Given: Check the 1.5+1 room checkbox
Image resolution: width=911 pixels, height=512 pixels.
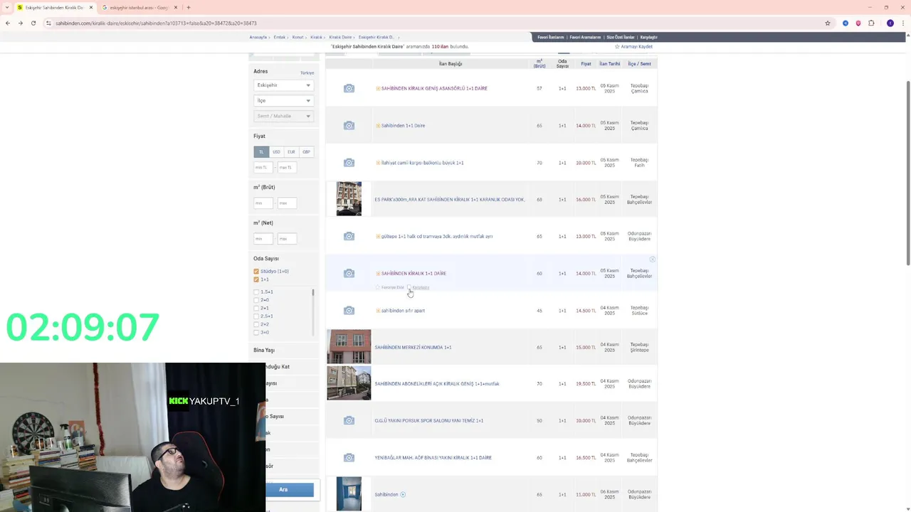Looking at the screenshot, I should (x=256, y=292).
